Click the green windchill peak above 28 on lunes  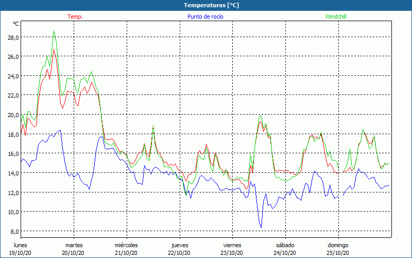pyautogui.click(x=54, y=31)
